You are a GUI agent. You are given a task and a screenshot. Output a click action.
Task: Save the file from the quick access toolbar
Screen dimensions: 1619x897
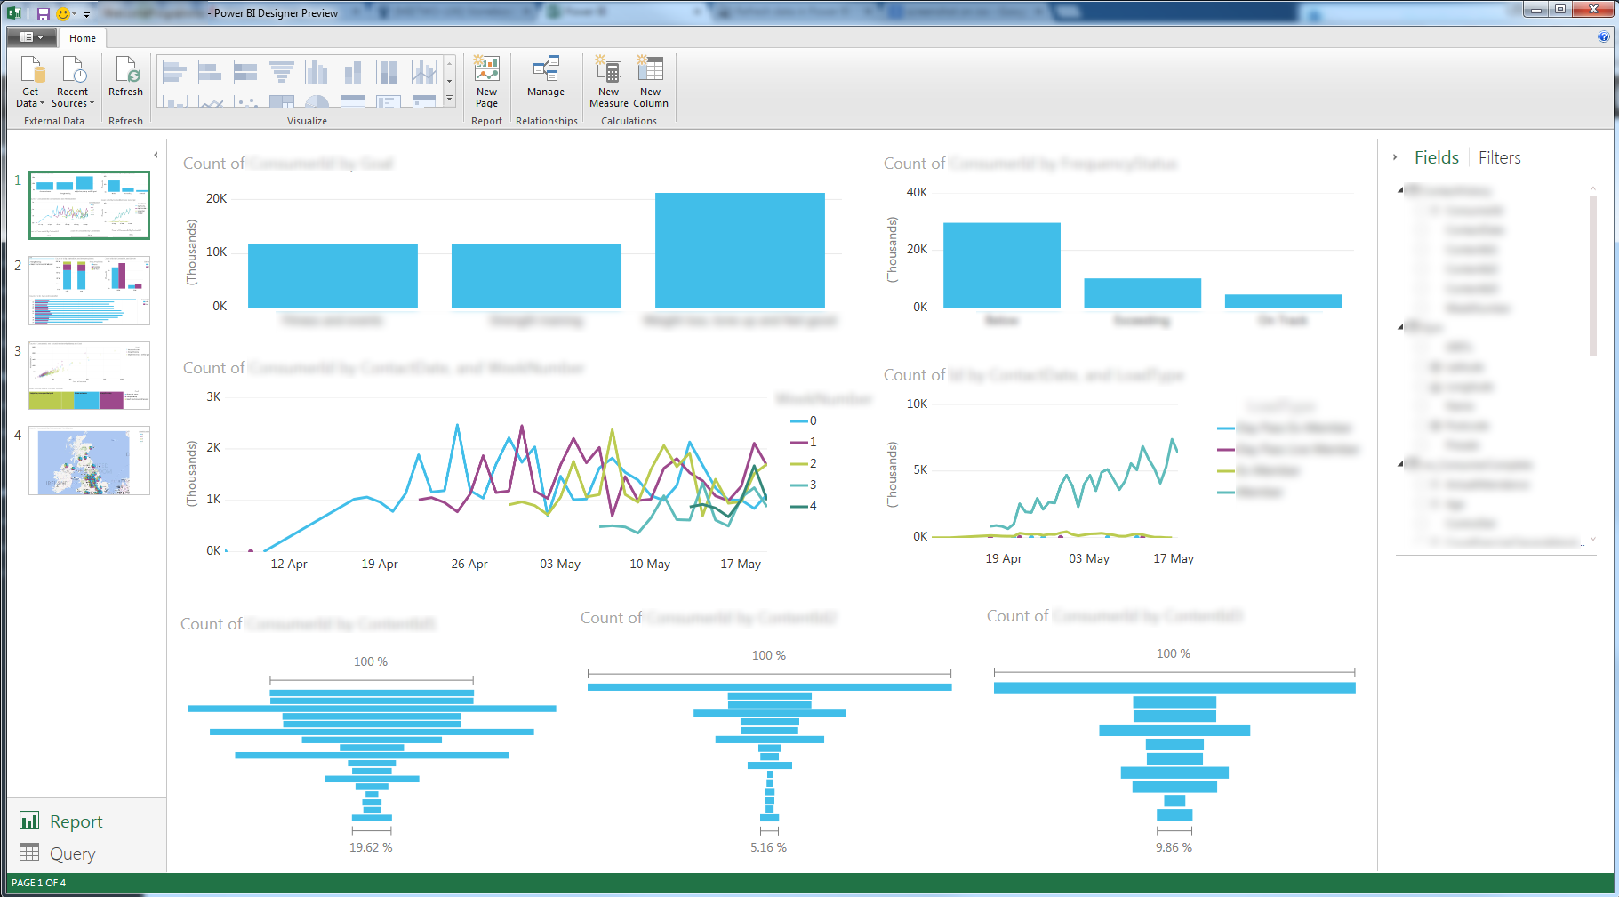(x=43, y=13)
